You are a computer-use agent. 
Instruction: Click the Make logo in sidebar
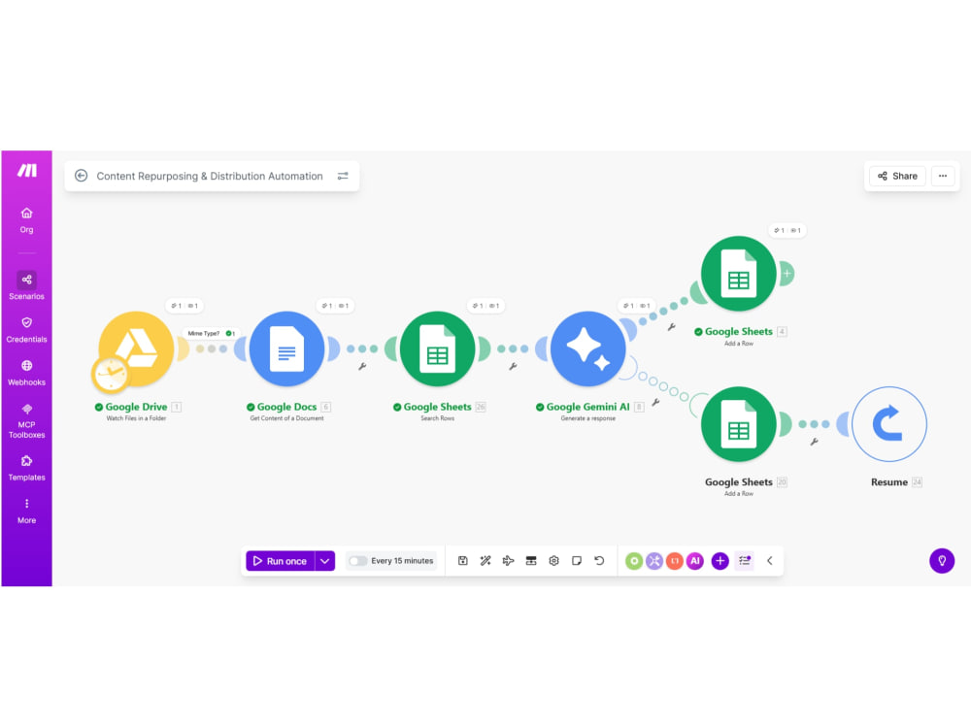26,170
